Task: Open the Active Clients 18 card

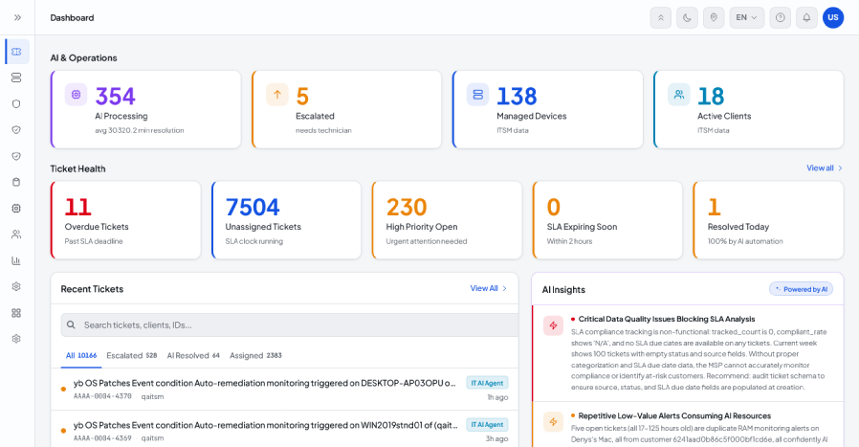Action: 748,109
